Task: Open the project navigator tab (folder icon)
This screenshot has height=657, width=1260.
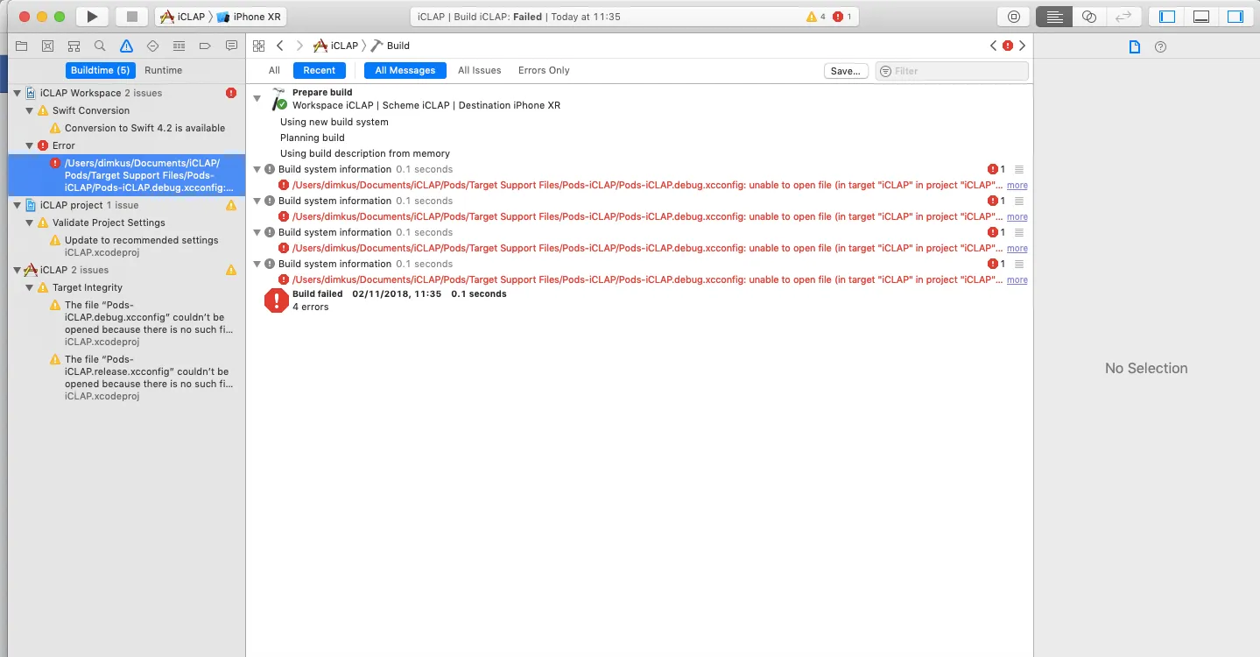Action: click(22, 46)
